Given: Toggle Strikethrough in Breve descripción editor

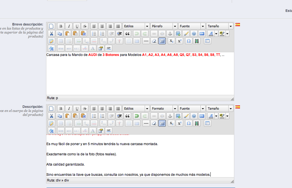Looking at the screenshot, I should tap(85, 26).
